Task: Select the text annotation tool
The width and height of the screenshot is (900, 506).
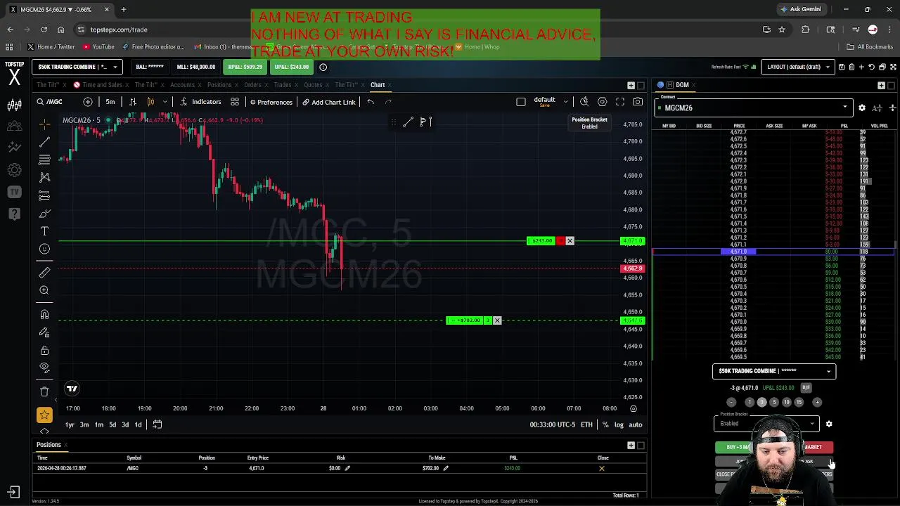Action: pos(44,231)
